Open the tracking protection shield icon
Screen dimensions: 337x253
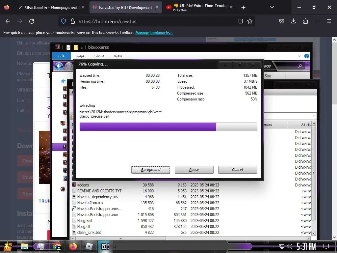pyautogui.click(x=64, y=21)
